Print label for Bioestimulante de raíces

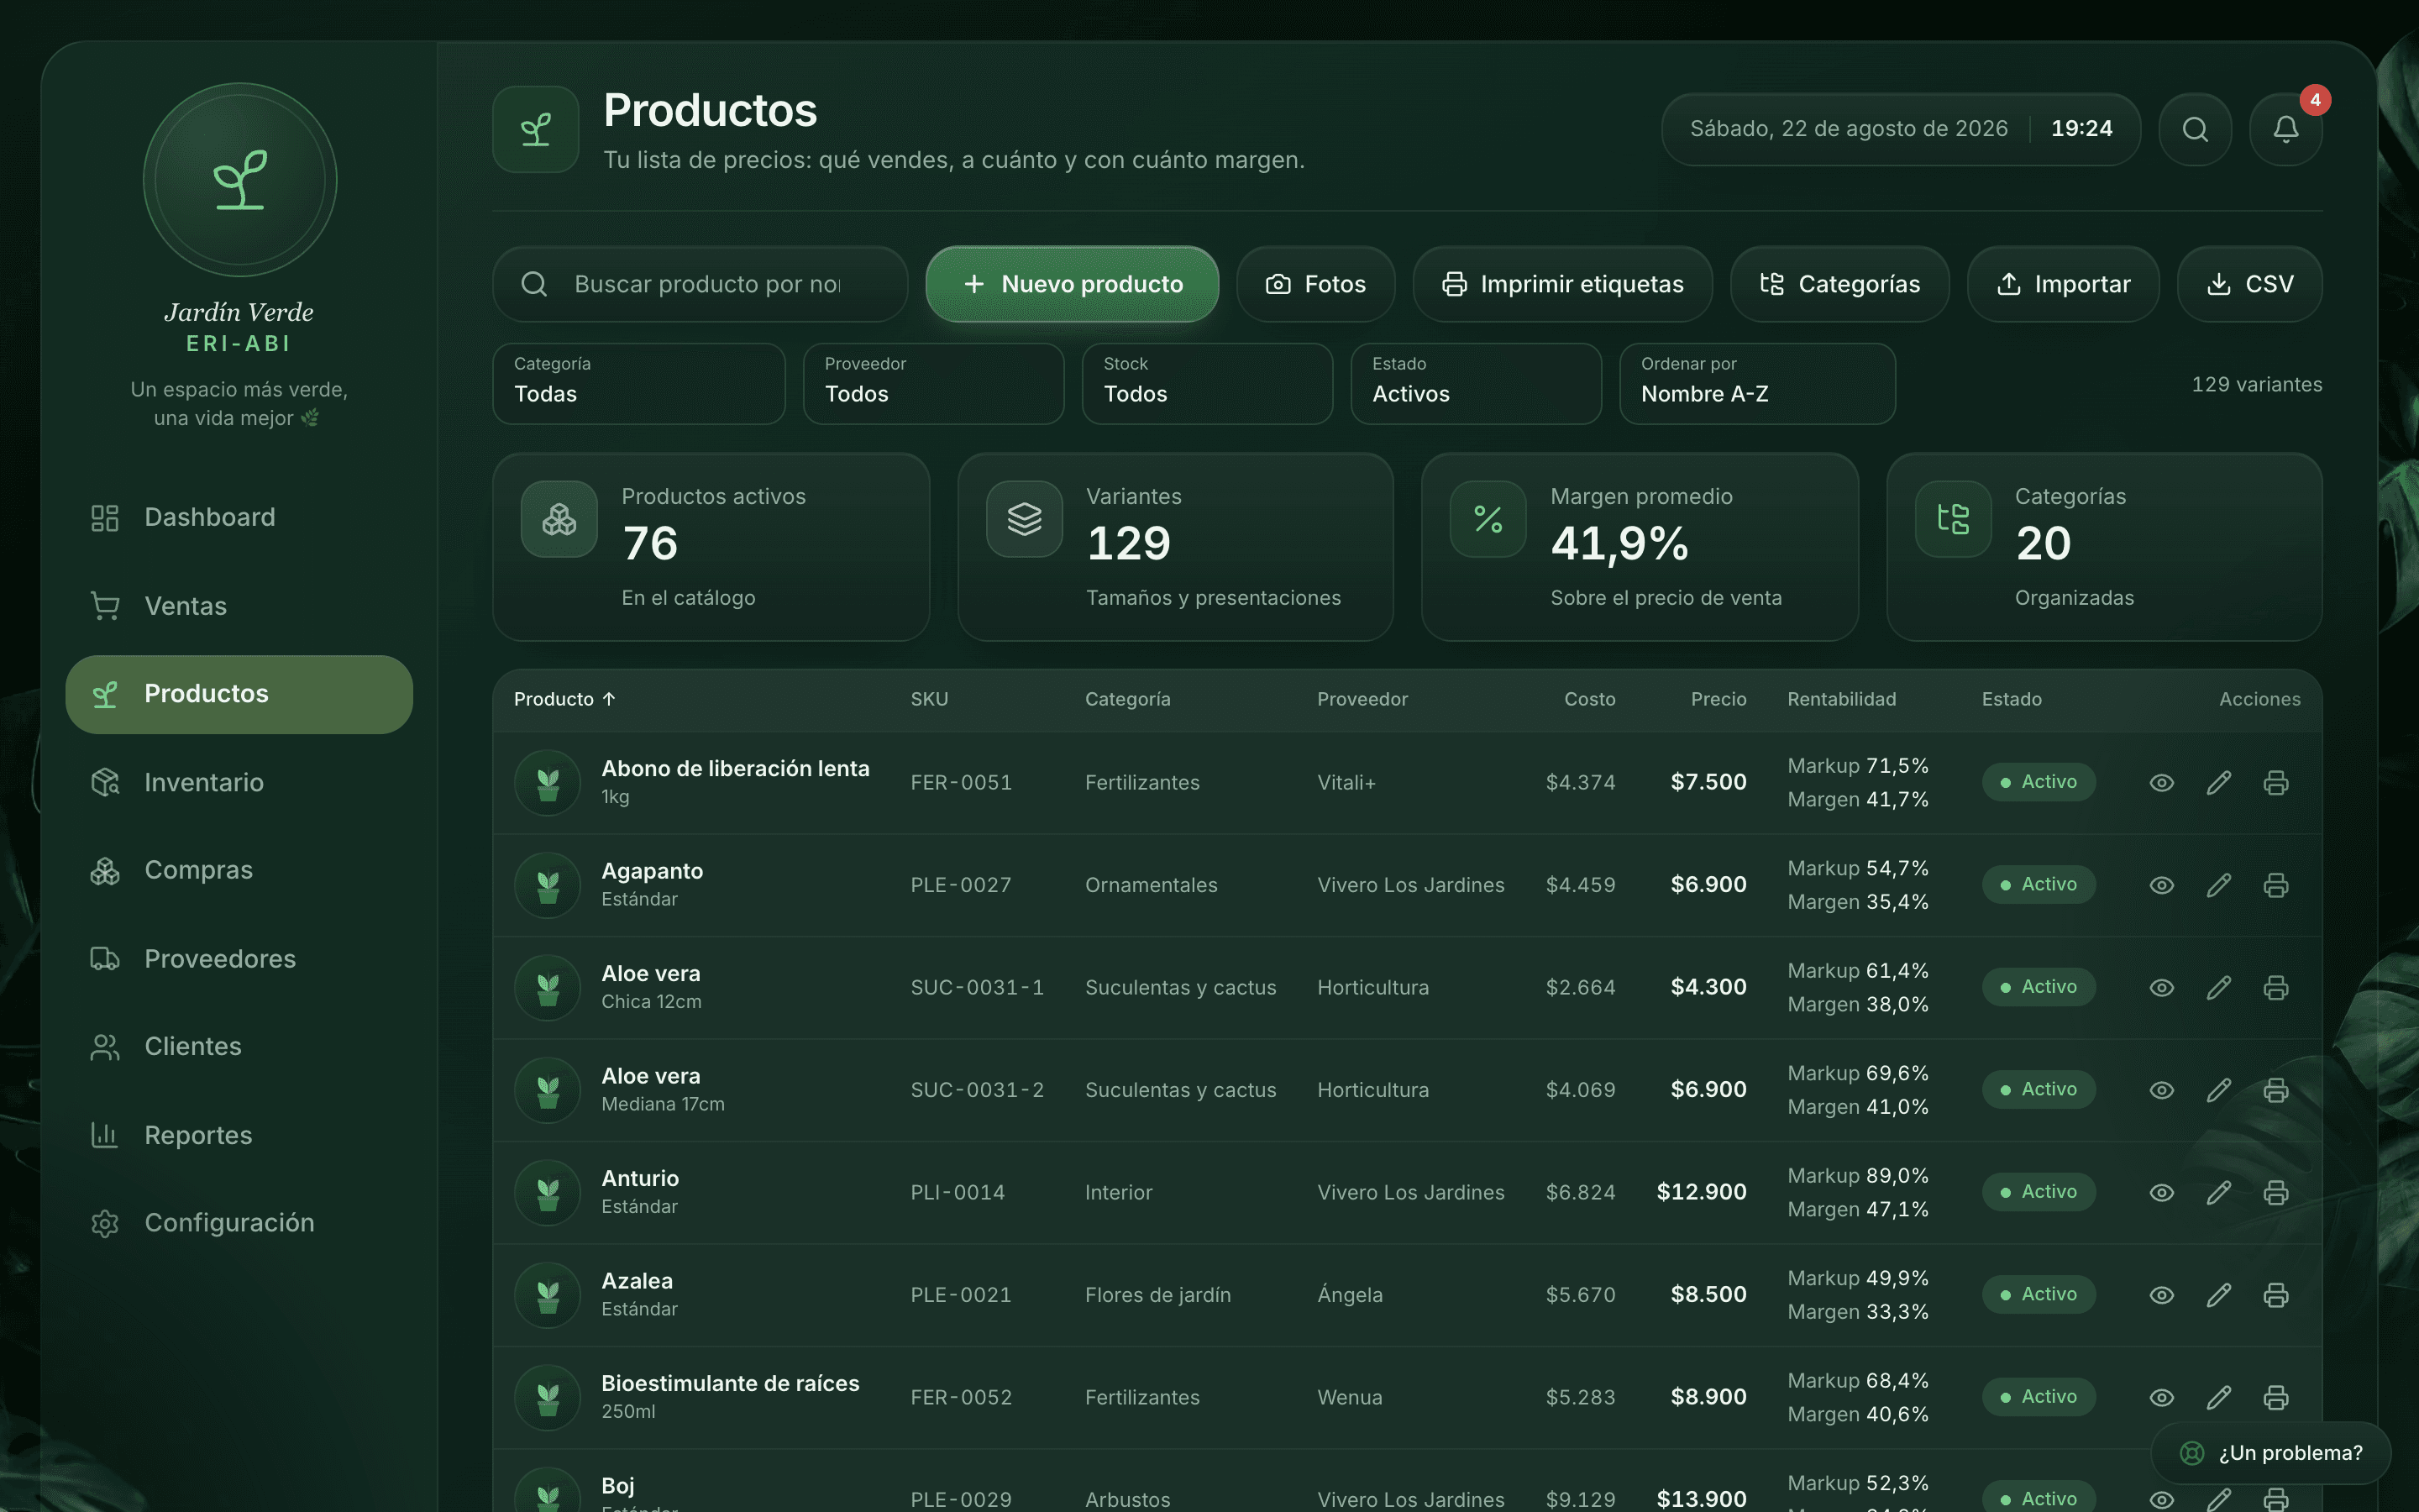2276,1397
